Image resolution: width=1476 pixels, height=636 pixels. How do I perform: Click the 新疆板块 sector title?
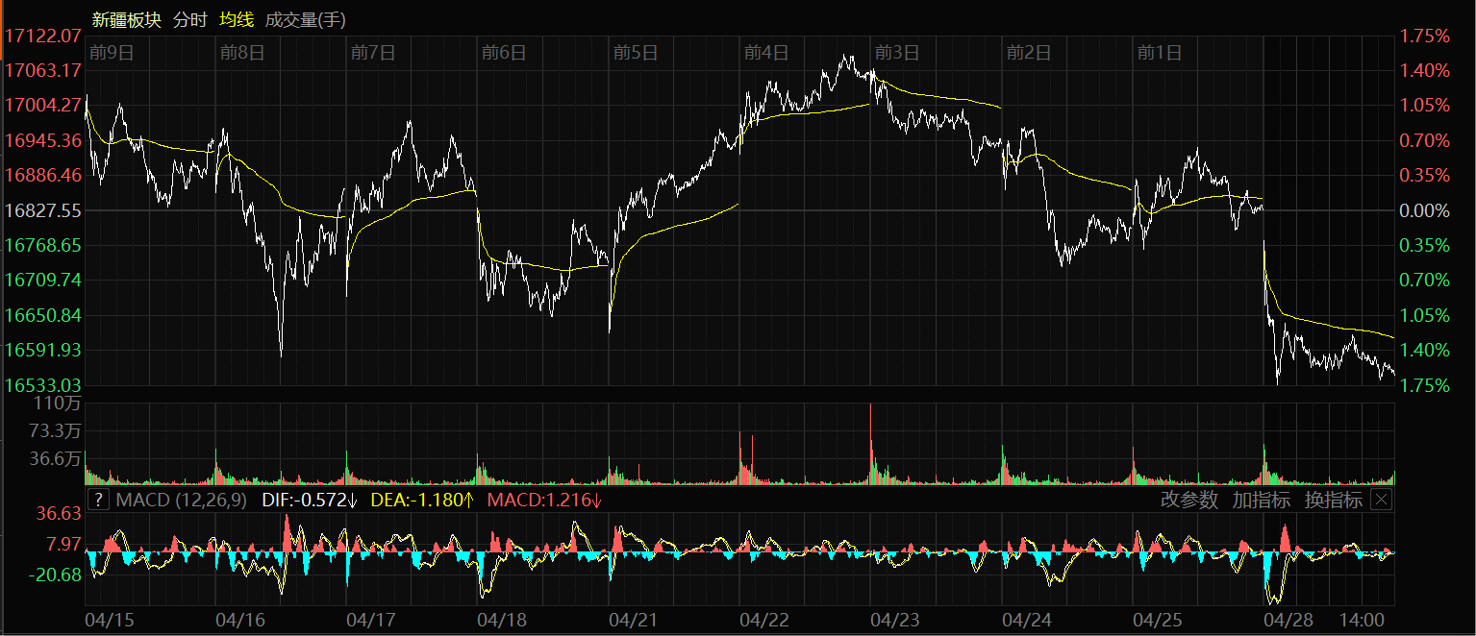tap(126, 19)
